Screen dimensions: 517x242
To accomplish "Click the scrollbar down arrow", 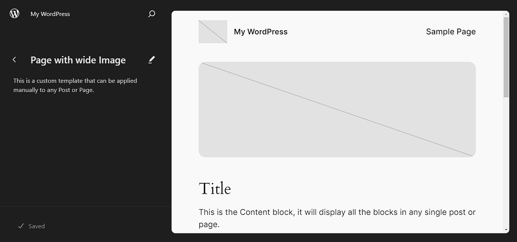I will (506, 230).
